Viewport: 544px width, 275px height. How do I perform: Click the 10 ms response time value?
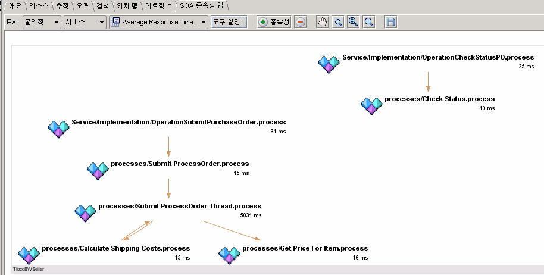487,108
